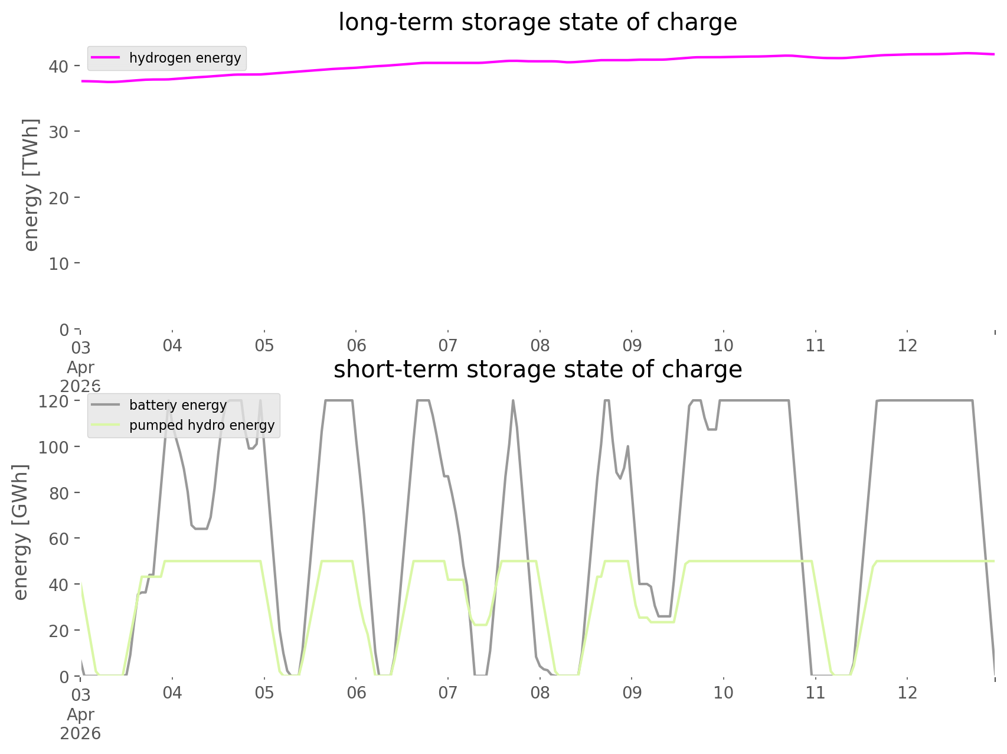The image size is (1007, 754).
Task: Click the magenta hydrogen legend line sample
Action: pos(106,58)
